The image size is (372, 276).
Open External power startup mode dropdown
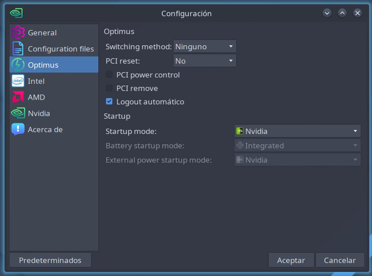click(x=297, y=160)
